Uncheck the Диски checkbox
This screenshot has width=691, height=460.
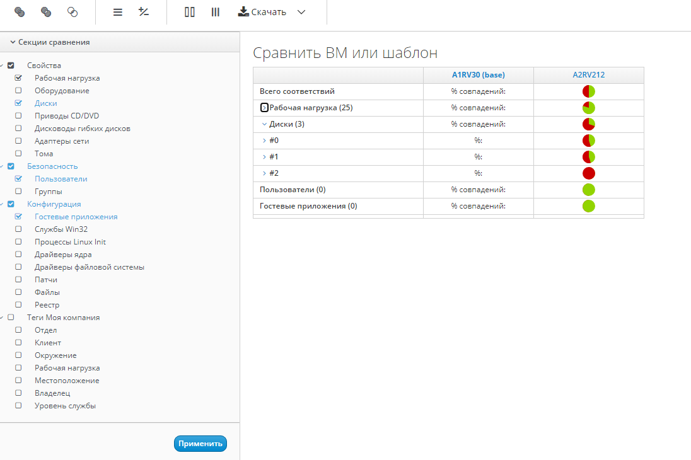pyautogui.click(x=18, y=103)
